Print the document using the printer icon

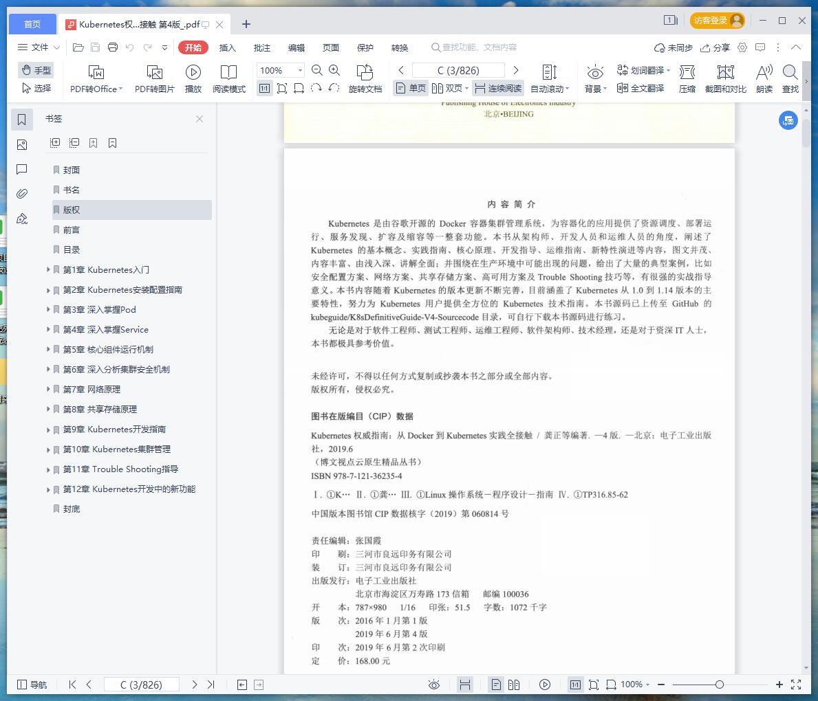click(x=113, y=47)
